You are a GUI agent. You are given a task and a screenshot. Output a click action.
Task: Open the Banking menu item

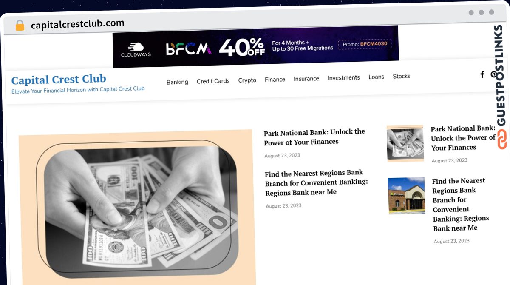click(177, 82)
